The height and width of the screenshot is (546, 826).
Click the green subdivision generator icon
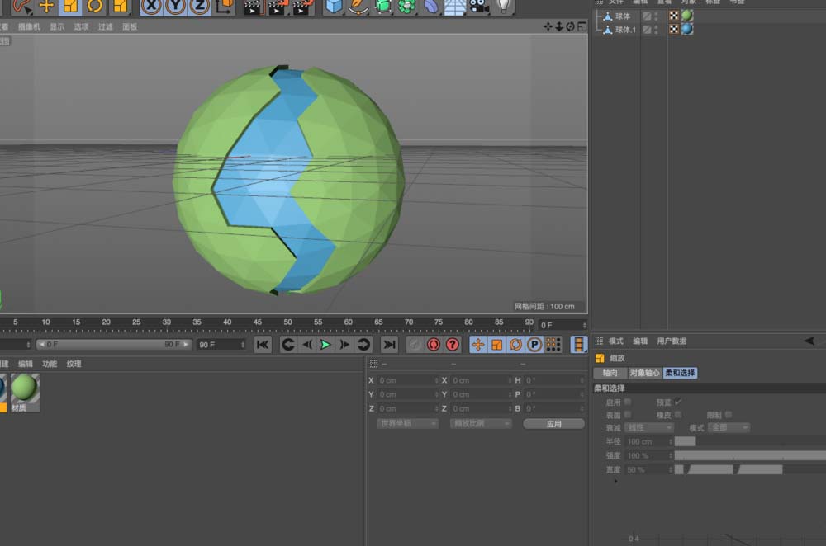(383, 7)
